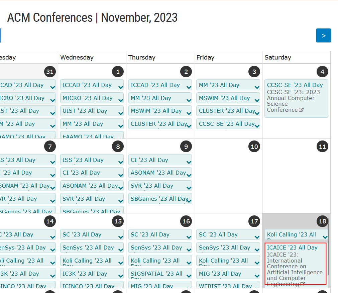Open external link icon for CCSC-SE Conference
The width and height of the screenshot is (338, 293).
click(x=301, y=110)
